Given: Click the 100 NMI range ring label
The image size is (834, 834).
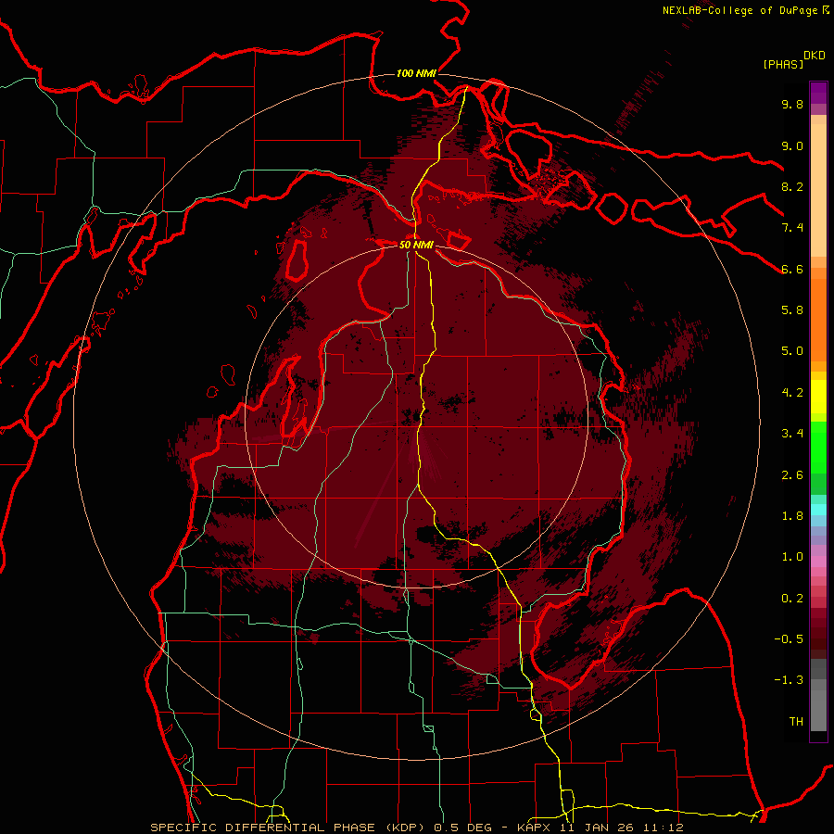Looking at the screenshot, I should [416, 73].
